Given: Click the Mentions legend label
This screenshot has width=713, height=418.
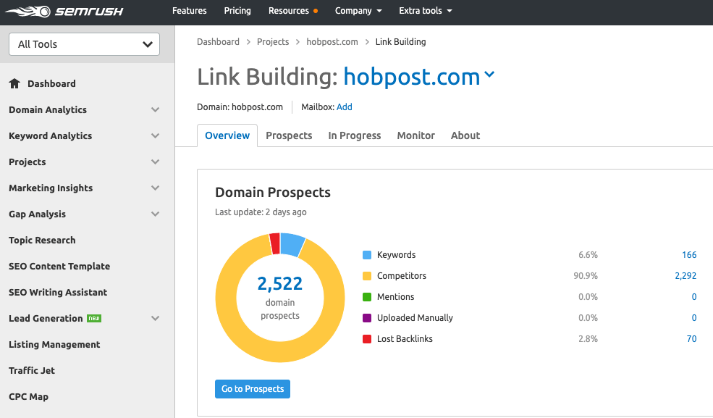Looking at the screenshot, I should coord(396,296).
